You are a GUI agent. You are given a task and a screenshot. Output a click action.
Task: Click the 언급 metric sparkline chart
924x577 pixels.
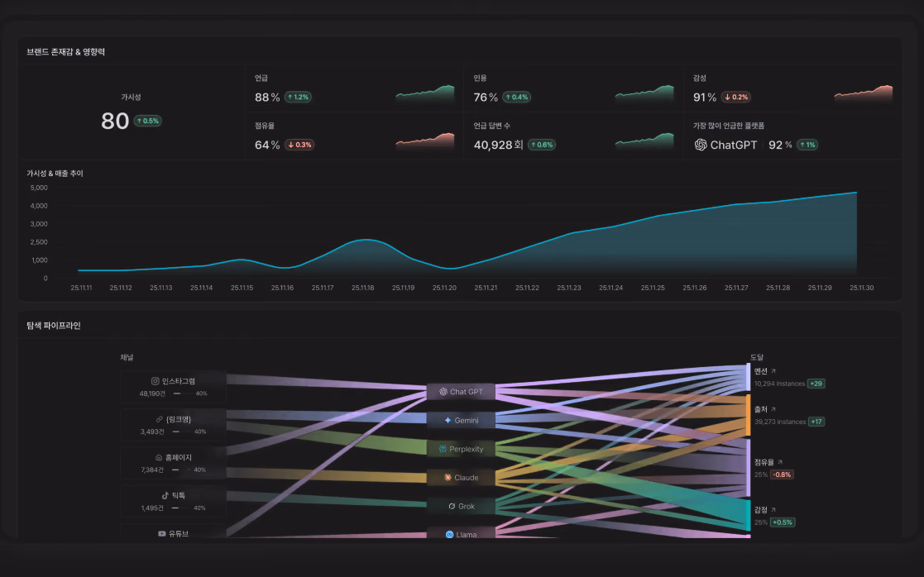(x=425, y=94)
